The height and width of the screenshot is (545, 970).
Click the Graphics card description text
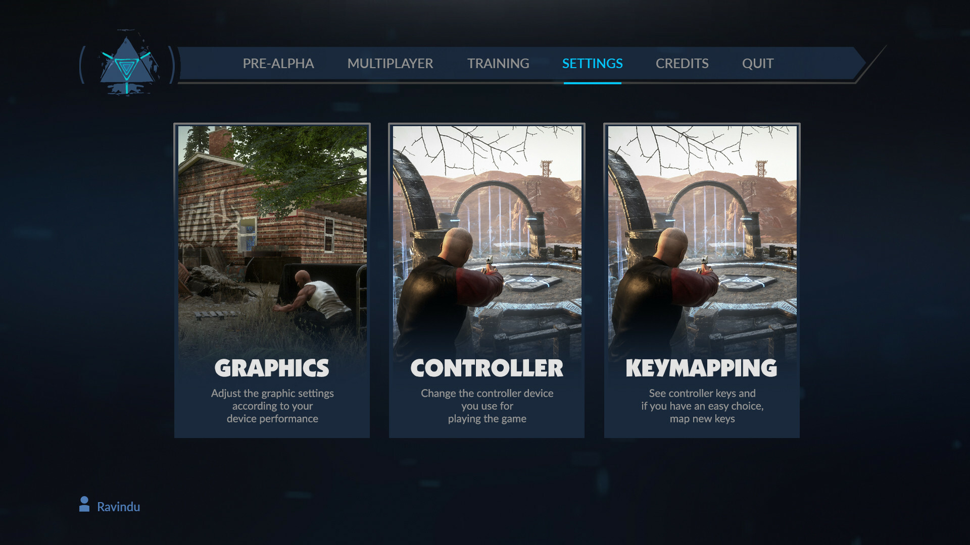point(272,406)
